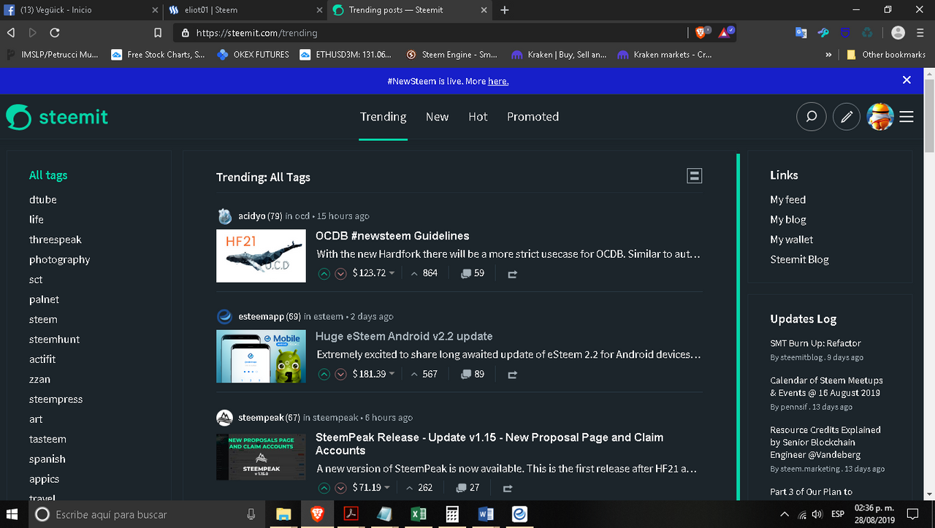Resteem the Huge eSteem Android post
This screenshot has width=935, height=528.
click(512, 374)
